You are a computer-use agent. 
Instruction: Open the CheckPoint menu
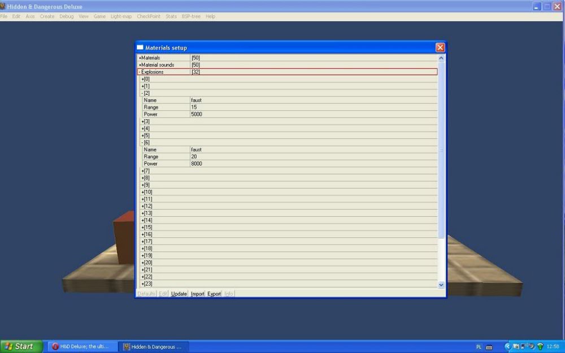click(149, 16)
